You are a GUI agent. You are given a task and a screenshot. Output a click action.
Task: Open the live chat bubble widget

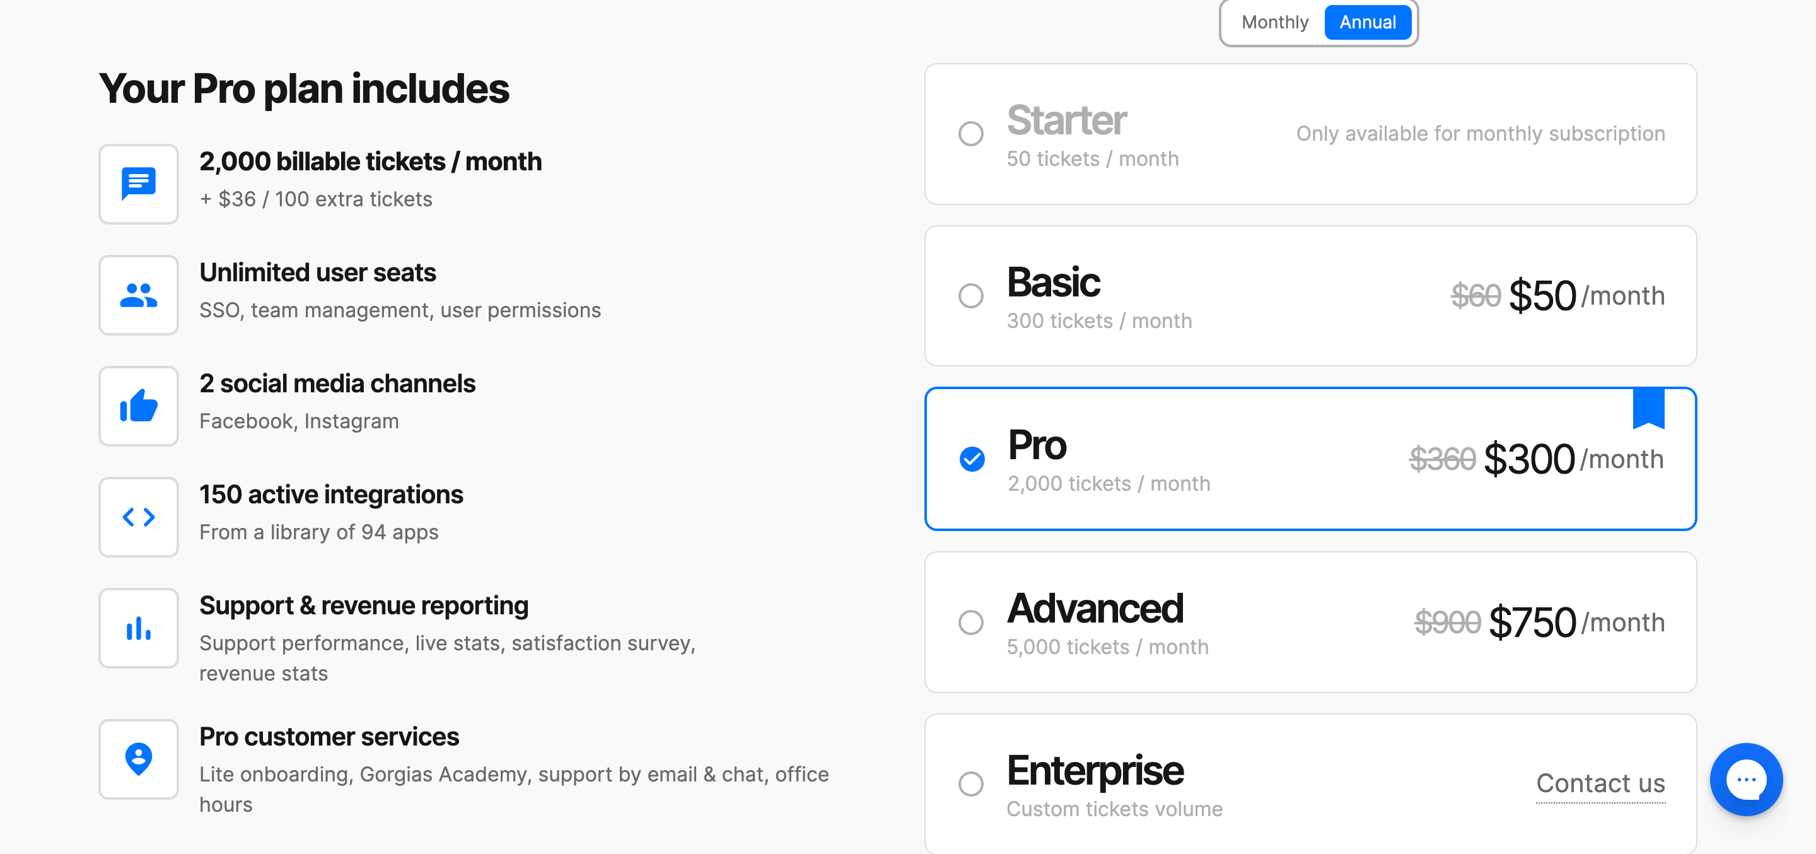1745,779
